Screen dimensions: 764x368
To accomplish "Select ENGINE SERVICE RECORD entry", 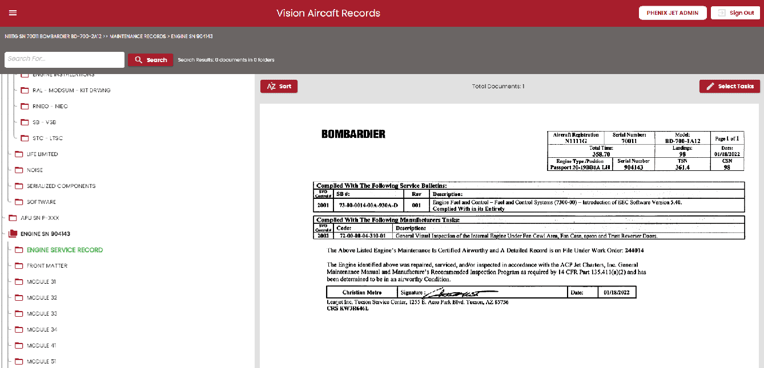I will pos(65,250).
